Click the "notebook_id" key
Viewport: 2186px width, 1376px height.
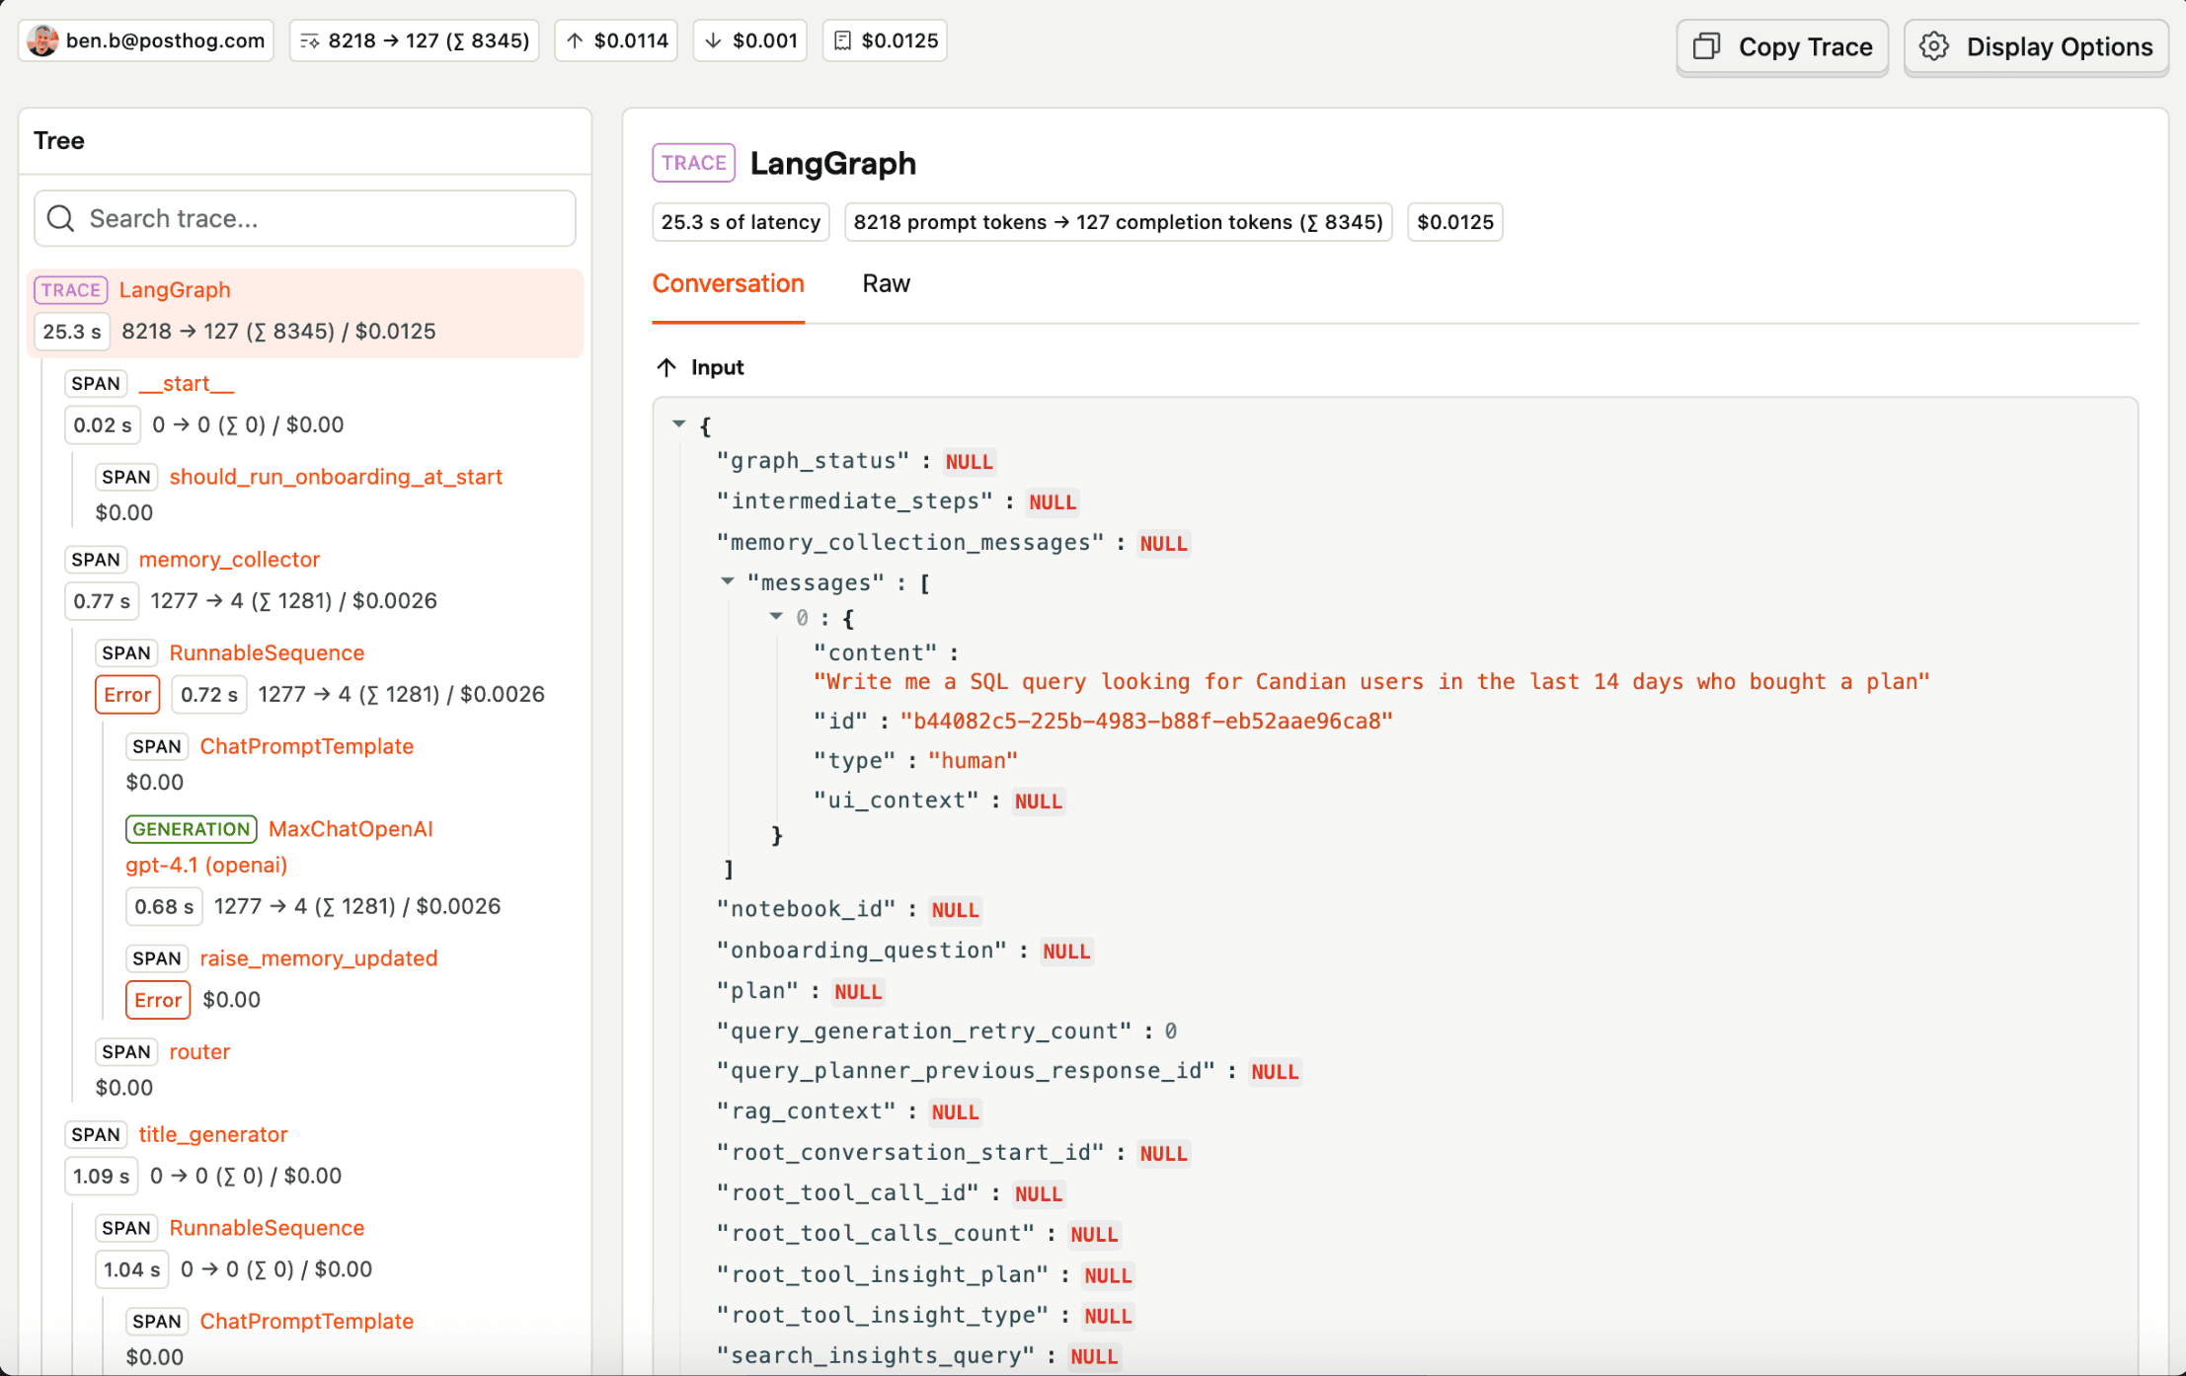pos(806,909)
